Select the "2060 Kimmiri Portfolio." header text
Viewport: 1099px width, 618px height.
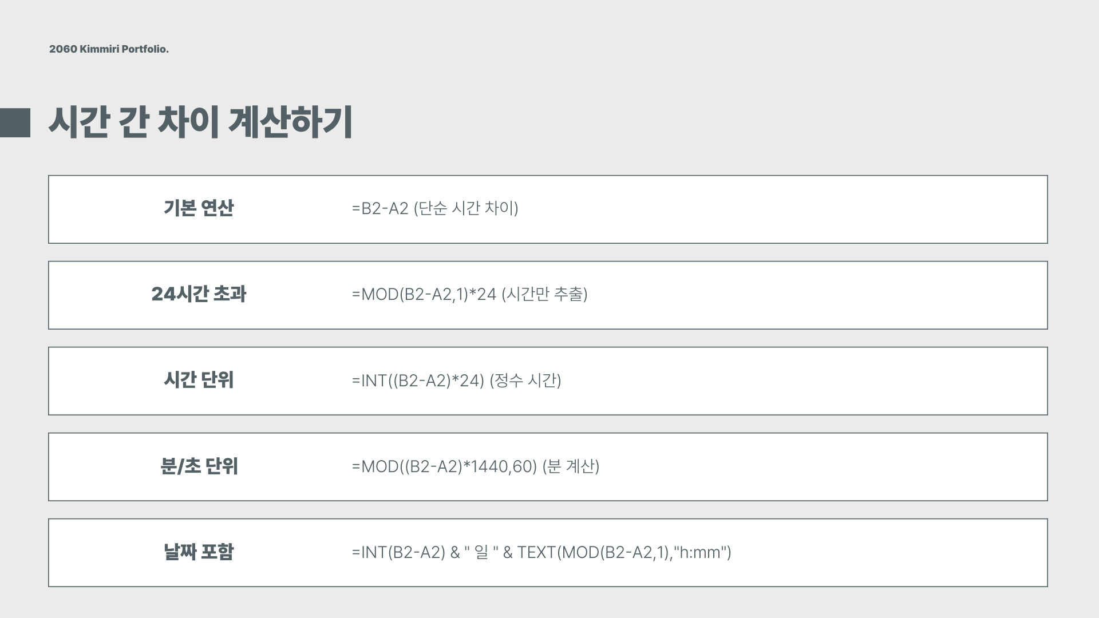109,49
